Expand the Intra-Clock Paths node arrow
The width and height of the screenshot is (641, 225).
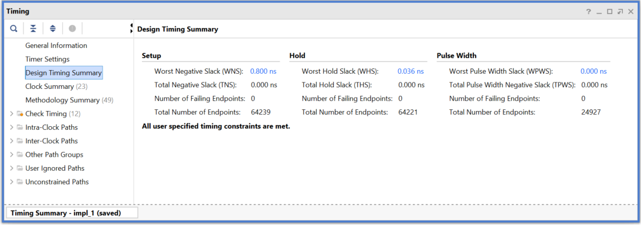tap(12, 127)
